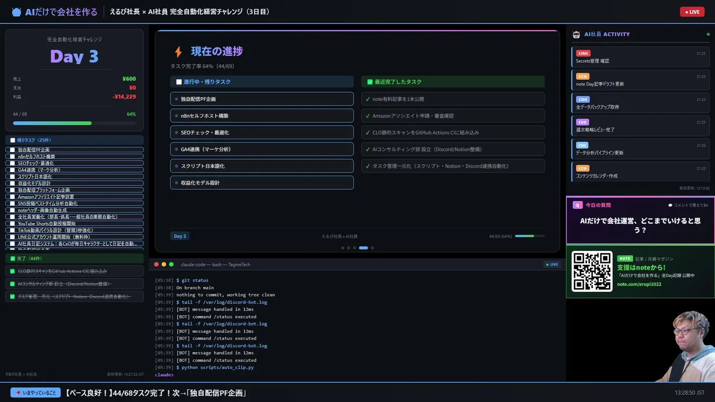
Task: Click the LIVE badge in terminal title bar
Action: [x=552, y=264]
